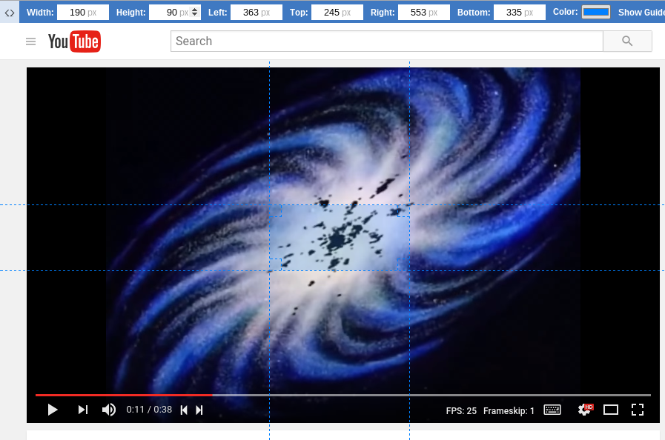Enter fullscreen mode
Image resolution: width=665 pixels, height=440 pixels.
pyautogui.click(x=638, y=410)
